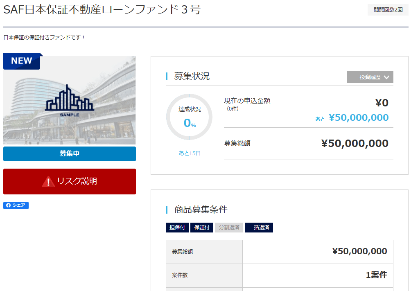Click the Facebook logo in share button
Viewport: 411px width, 291px height.
(8, 205)
